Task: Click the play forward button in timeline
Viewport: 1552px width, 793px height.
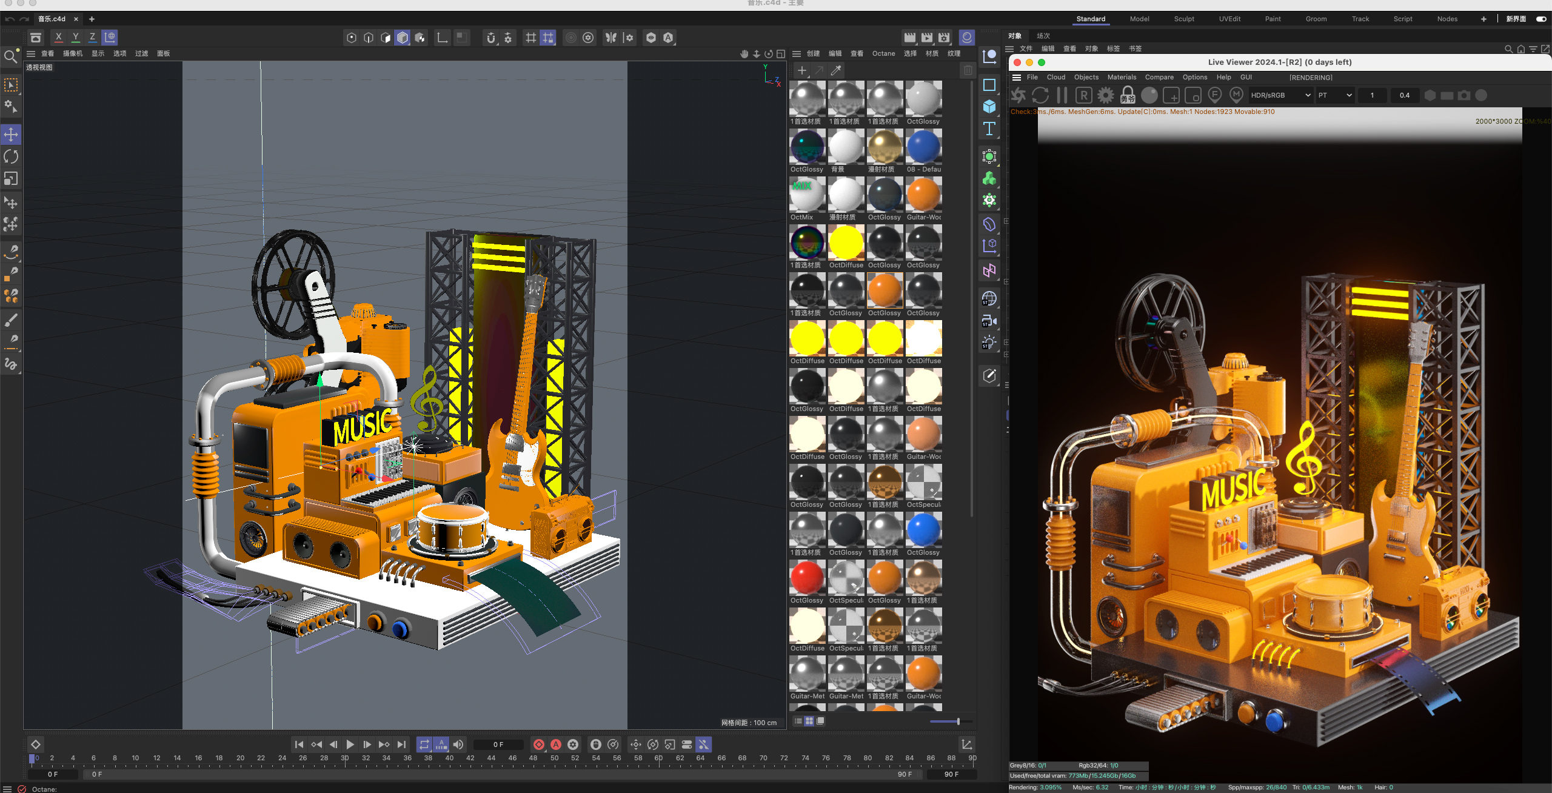Action: point(350,744)
